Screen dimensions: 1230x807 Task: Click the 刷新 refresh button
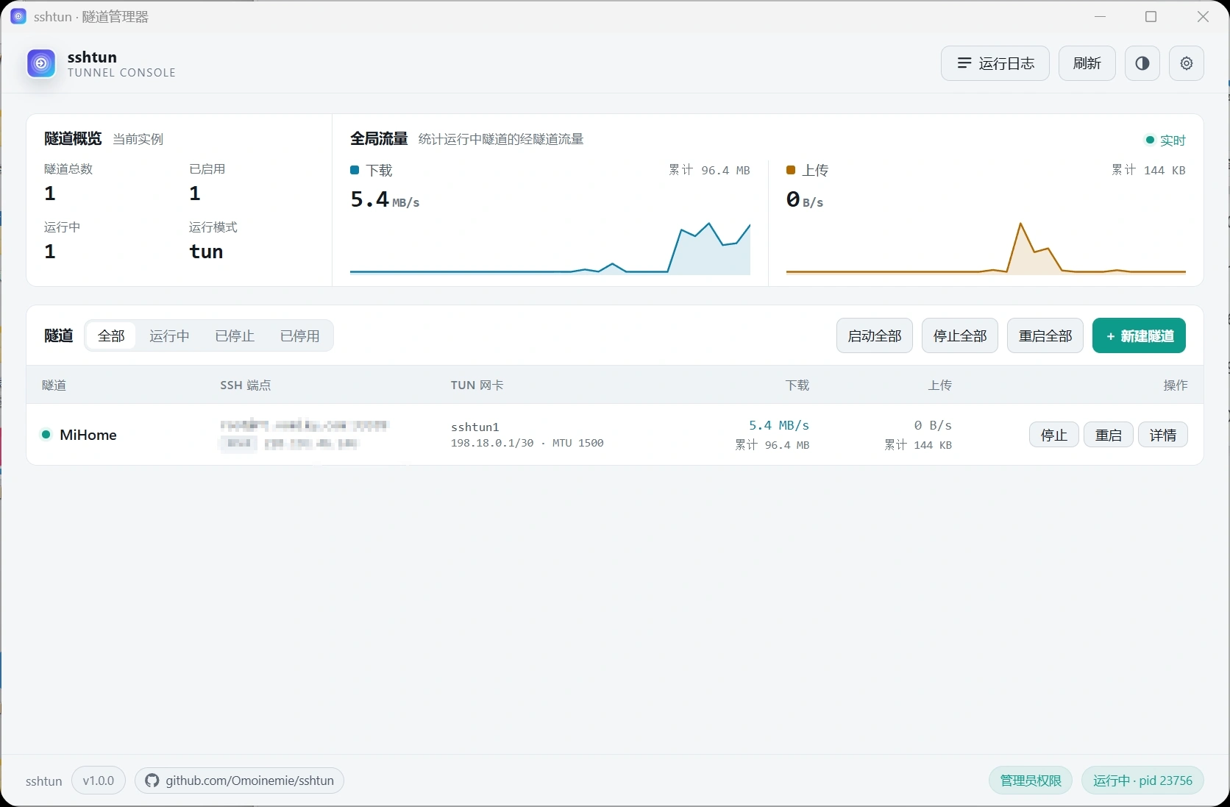(x=1087, y=63)
